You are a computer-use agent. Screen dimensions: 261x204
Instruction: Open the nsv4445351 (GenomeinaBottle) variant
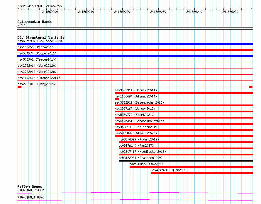tap(139, 121)
